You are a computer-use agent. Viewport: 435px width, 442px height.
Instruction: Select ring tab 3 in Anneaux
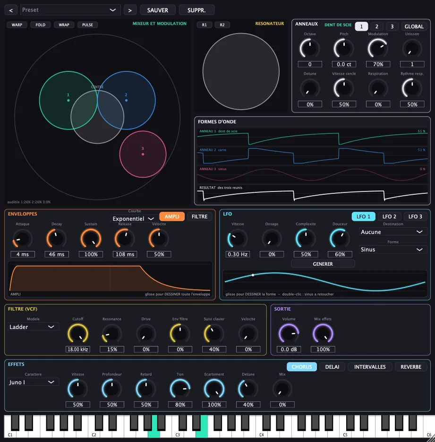pyautogui.click(x=392, y=26)
